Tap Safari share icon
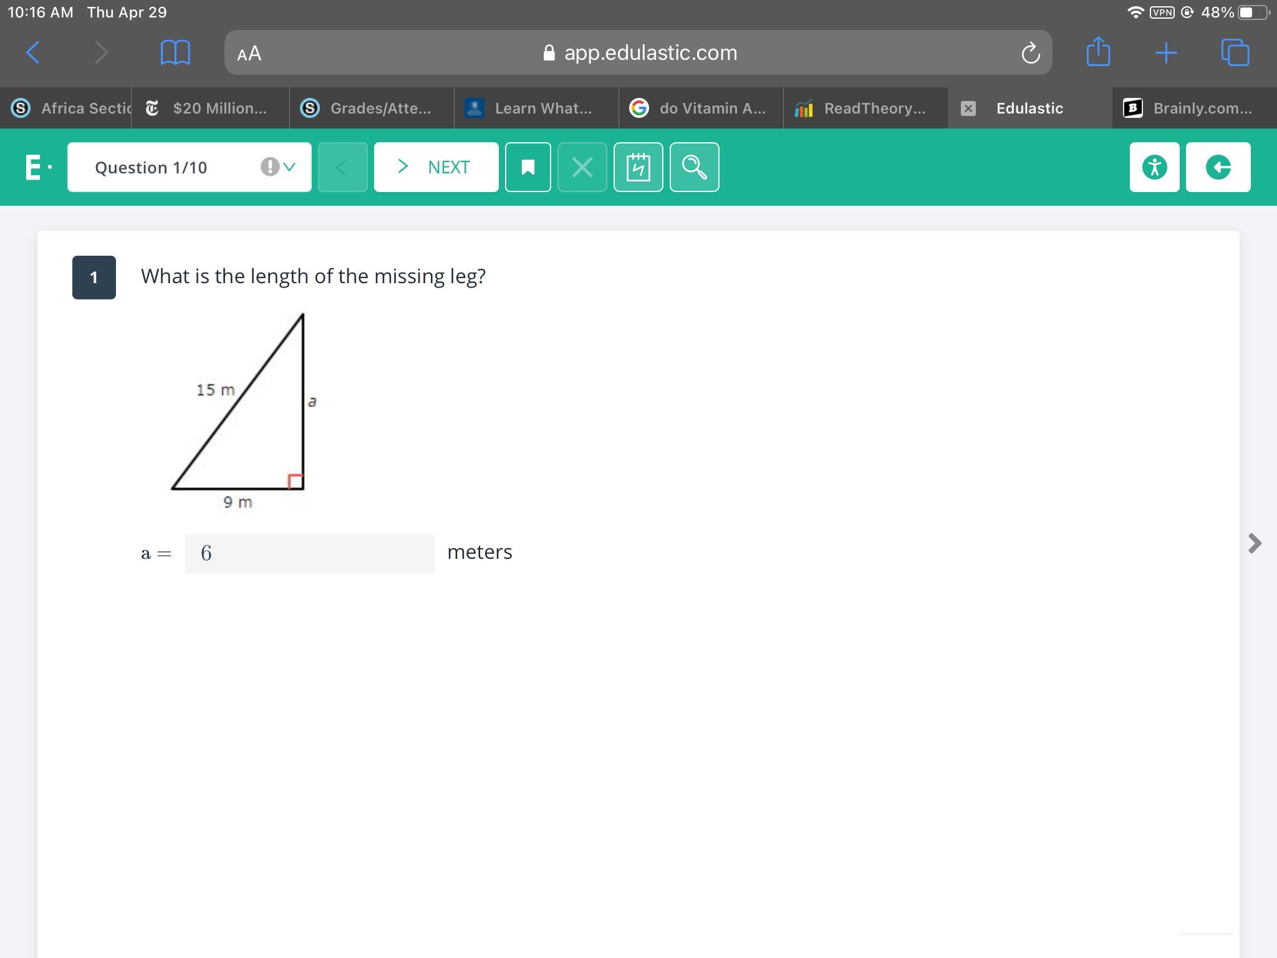The image size is (1277, 958). 1098,52
